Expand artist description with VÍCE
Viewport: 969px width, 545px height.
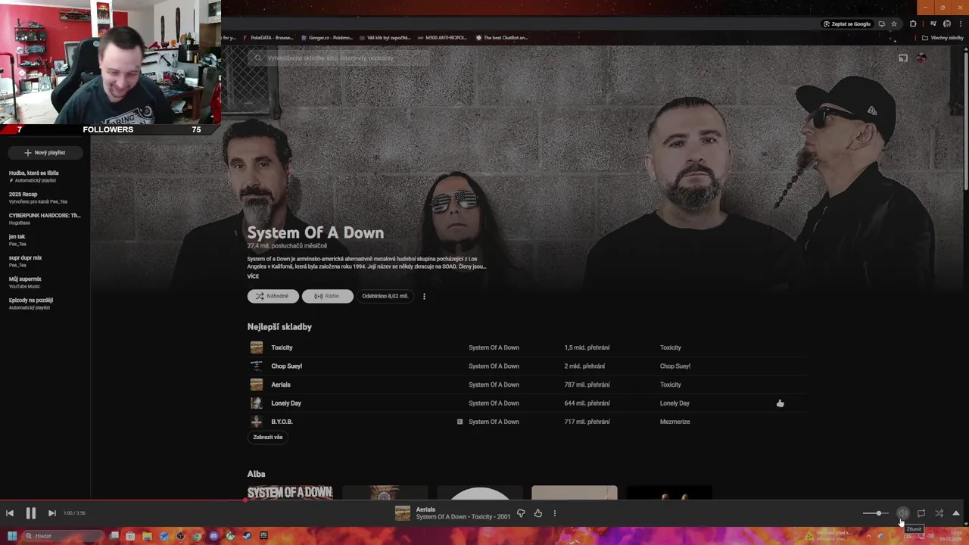253,276
